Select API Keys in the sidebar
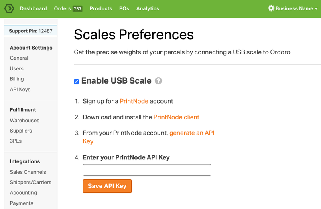This screenshot has width=321, height=209. pos(20,89)
